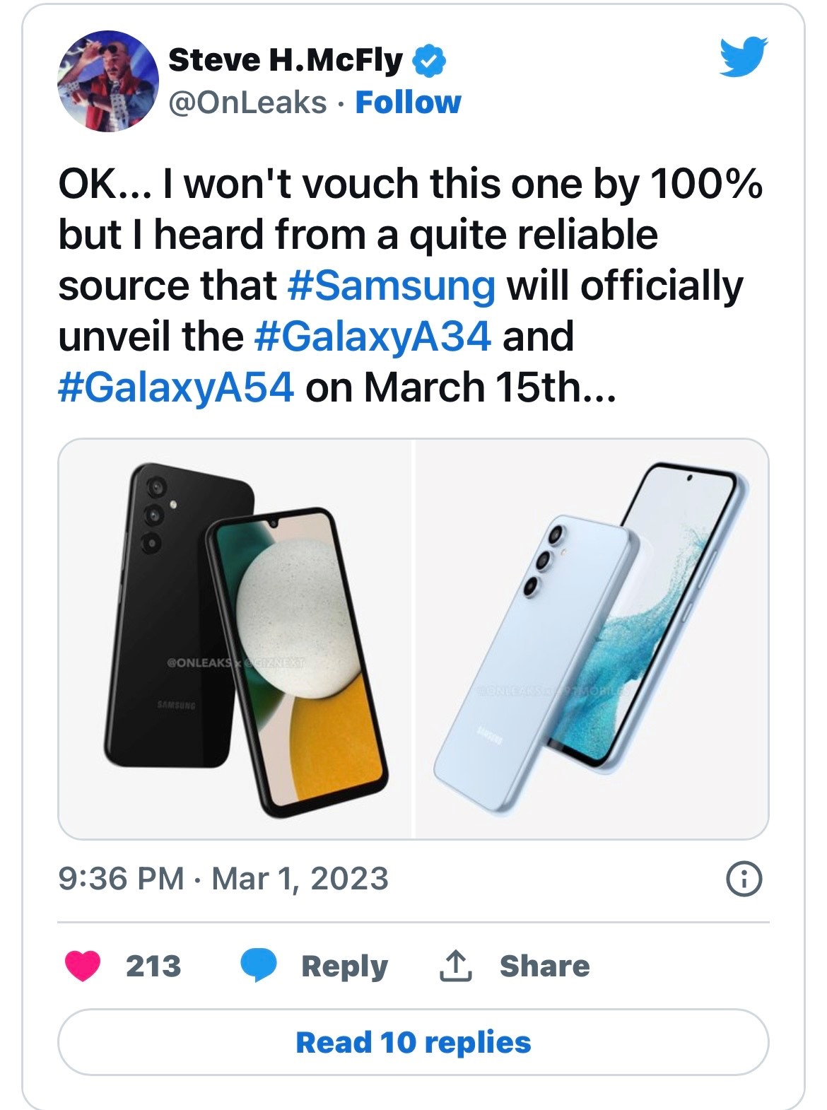The width and height of the screenshot is (827, 1110).
Task: Open Steve H.McFly's profile picture
Action: click(x=107, y=81)
